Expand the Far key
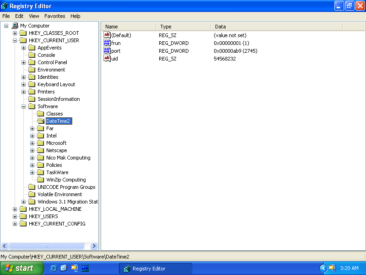 (32, 128)
